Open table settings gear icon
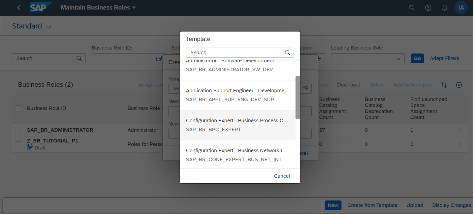Image resolution: width=475 pixels, height=214 pixels. 459,85
